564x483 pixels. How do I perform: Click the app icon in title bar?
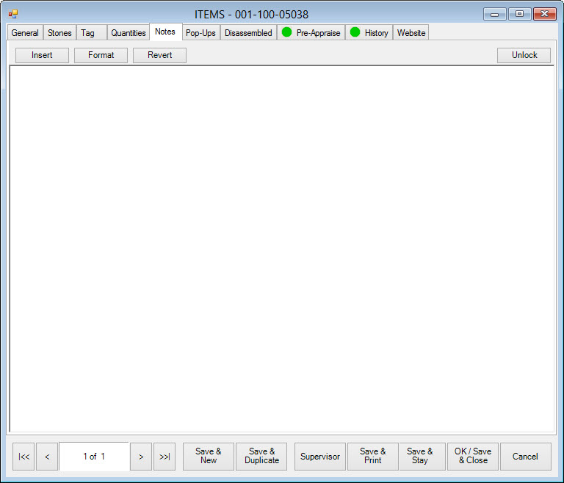[x=12, y=14]
